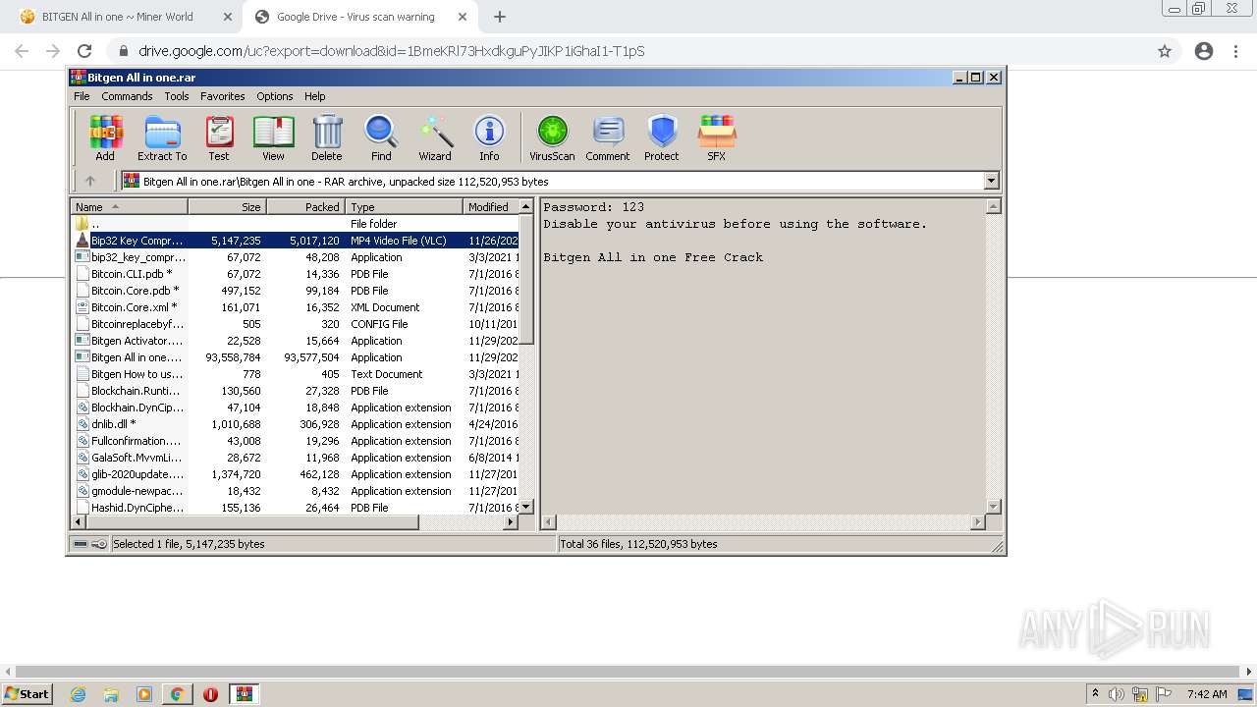Select the Bitgen All in one application file
Screen dimensions: 1257x707
tap(295, 357)
